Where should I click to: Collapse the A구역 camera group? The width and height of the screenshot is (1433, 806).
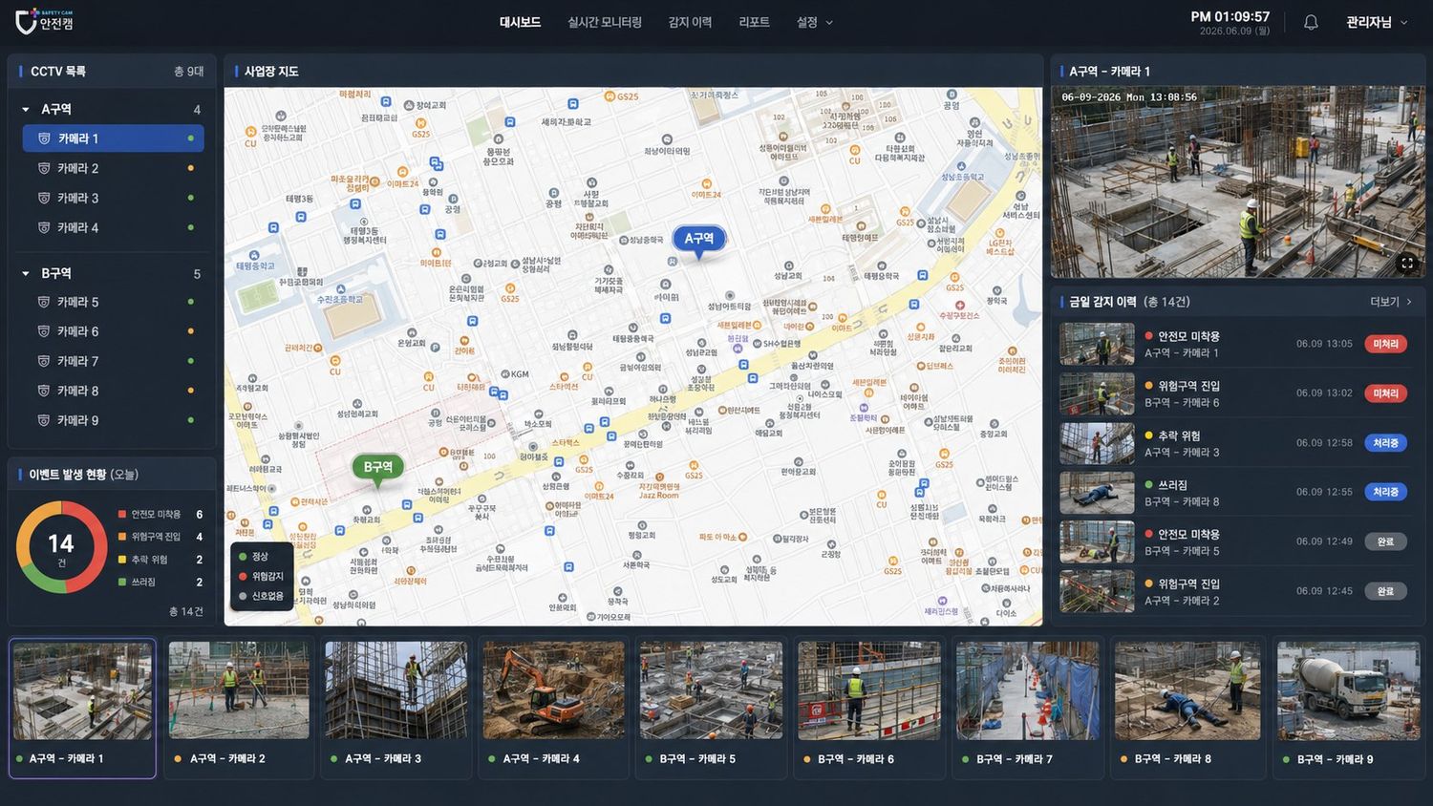(26, 110)
